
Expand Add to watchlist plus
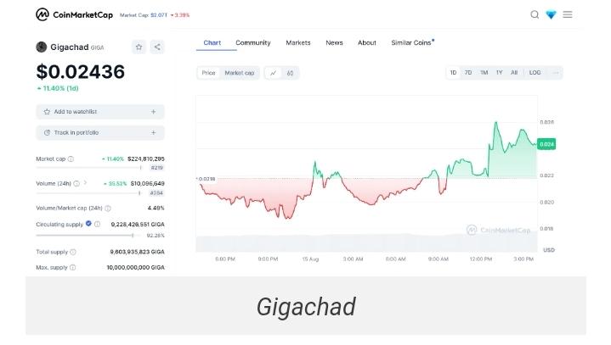[x=153, y=112]
